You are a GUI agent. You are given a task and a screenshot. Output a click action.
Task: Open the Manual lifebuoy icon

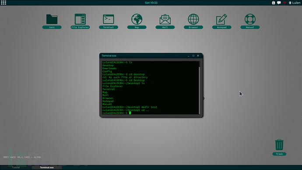click(x=250, y=21)
